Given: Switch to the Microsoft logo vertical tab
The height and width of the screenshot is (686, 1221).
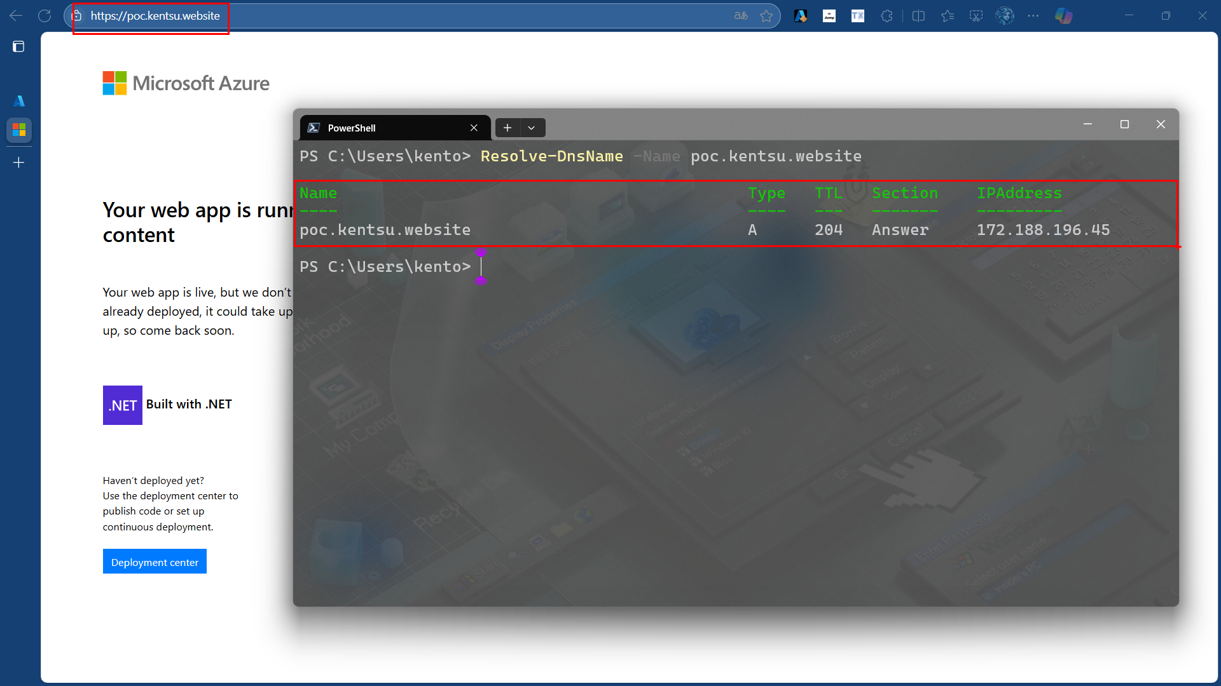Looking at the screenshot, I should point(19,130).
